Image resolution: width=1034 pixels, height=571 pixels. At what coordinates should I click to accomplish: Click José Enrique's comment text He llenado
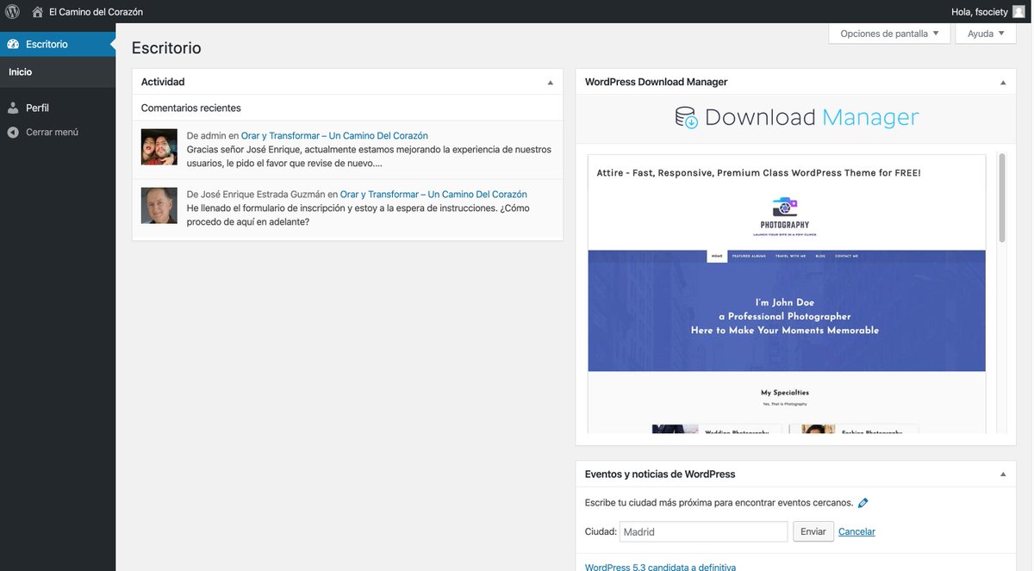[x=358, y=214]
